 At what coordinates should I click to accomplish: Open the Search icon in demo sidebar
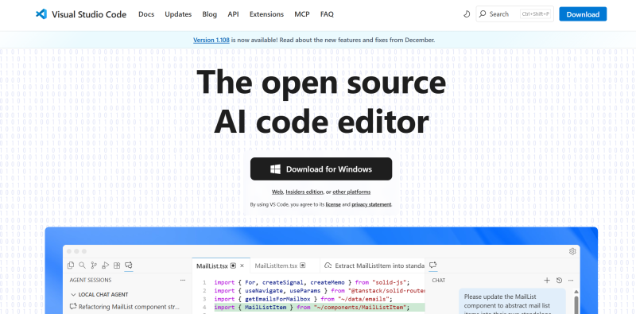pyautogui.click(x=83, y=266)
